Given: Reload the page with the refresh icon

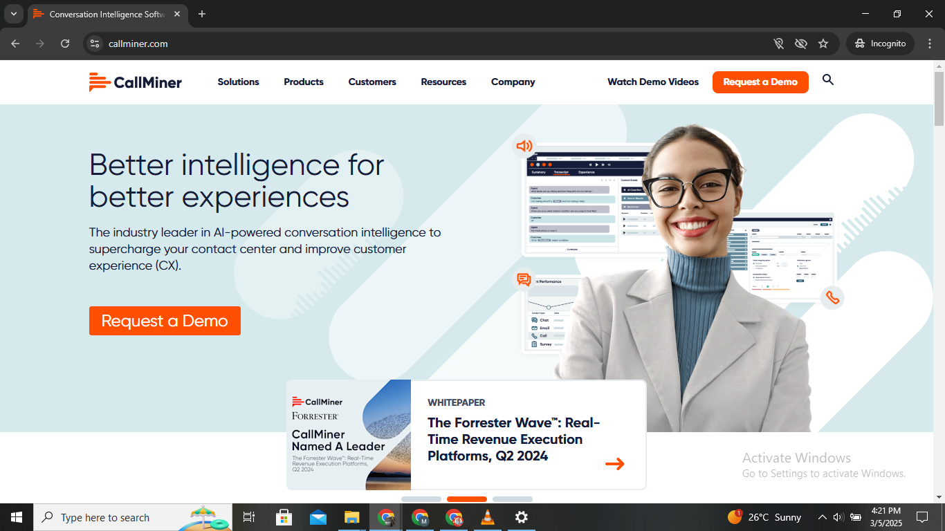Looking at the screenshot, I should [65, 44].
